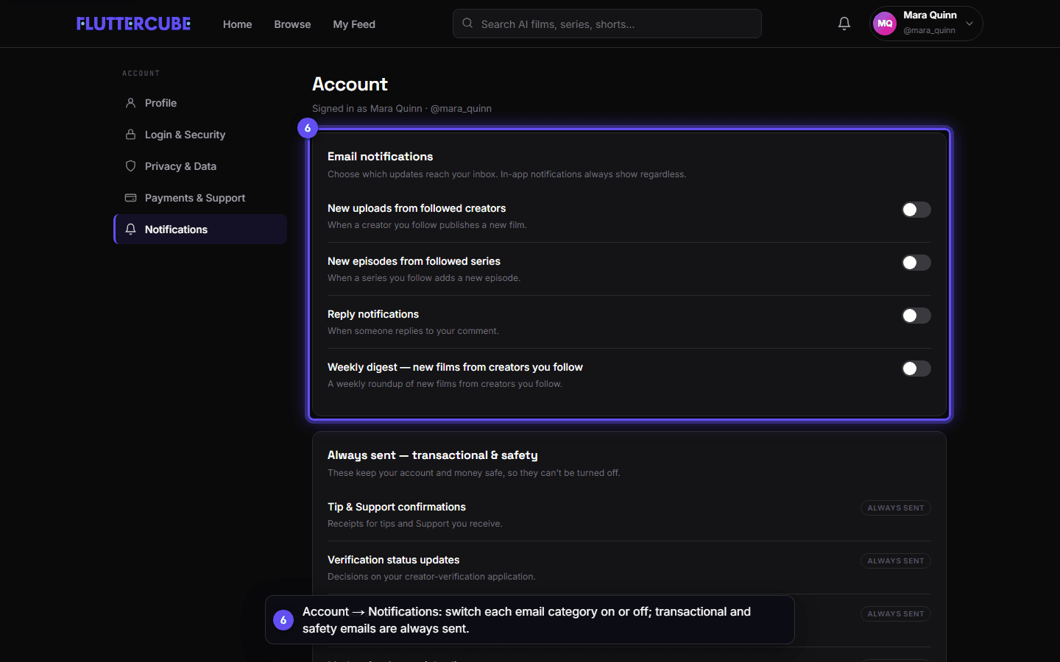
Task: Toggle New uploads from followed creators emails
Action: (916, 210)
